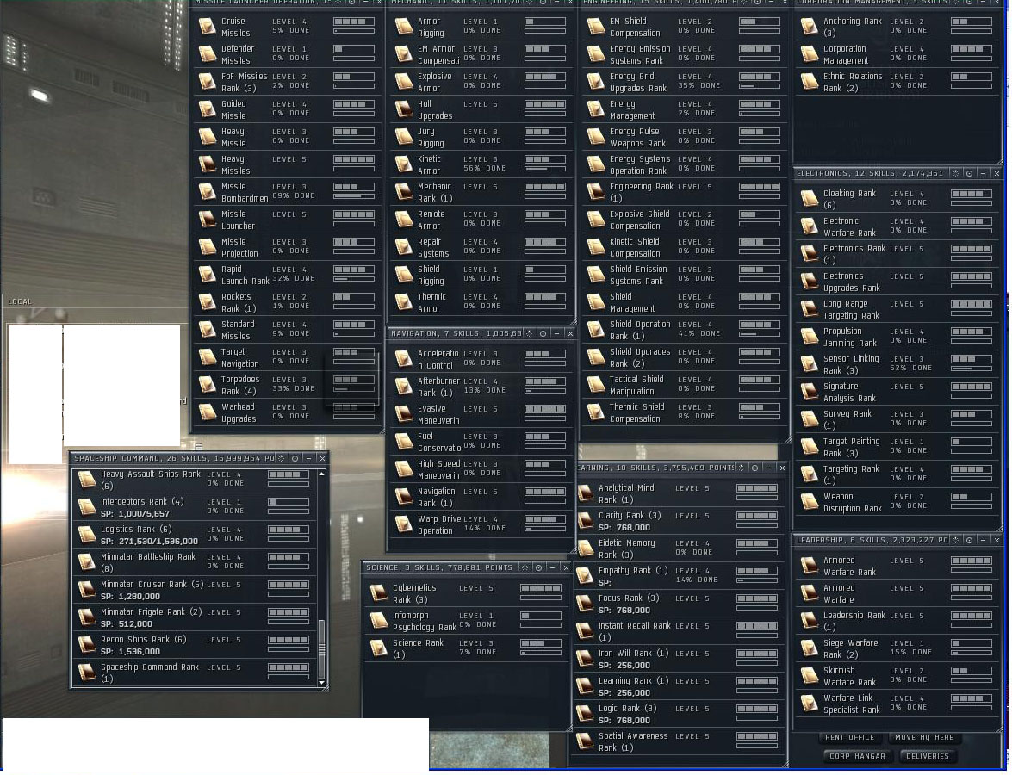The width and height of the screenshot is (1012, 775).
Task: Click the Warp Drive Operation book icon
Action: (x=404, y=524)
